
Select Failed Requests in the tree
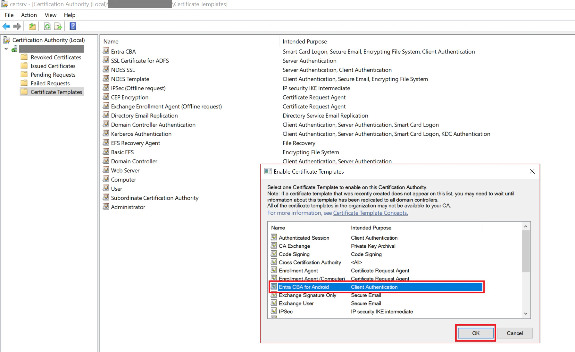(50, 83)
